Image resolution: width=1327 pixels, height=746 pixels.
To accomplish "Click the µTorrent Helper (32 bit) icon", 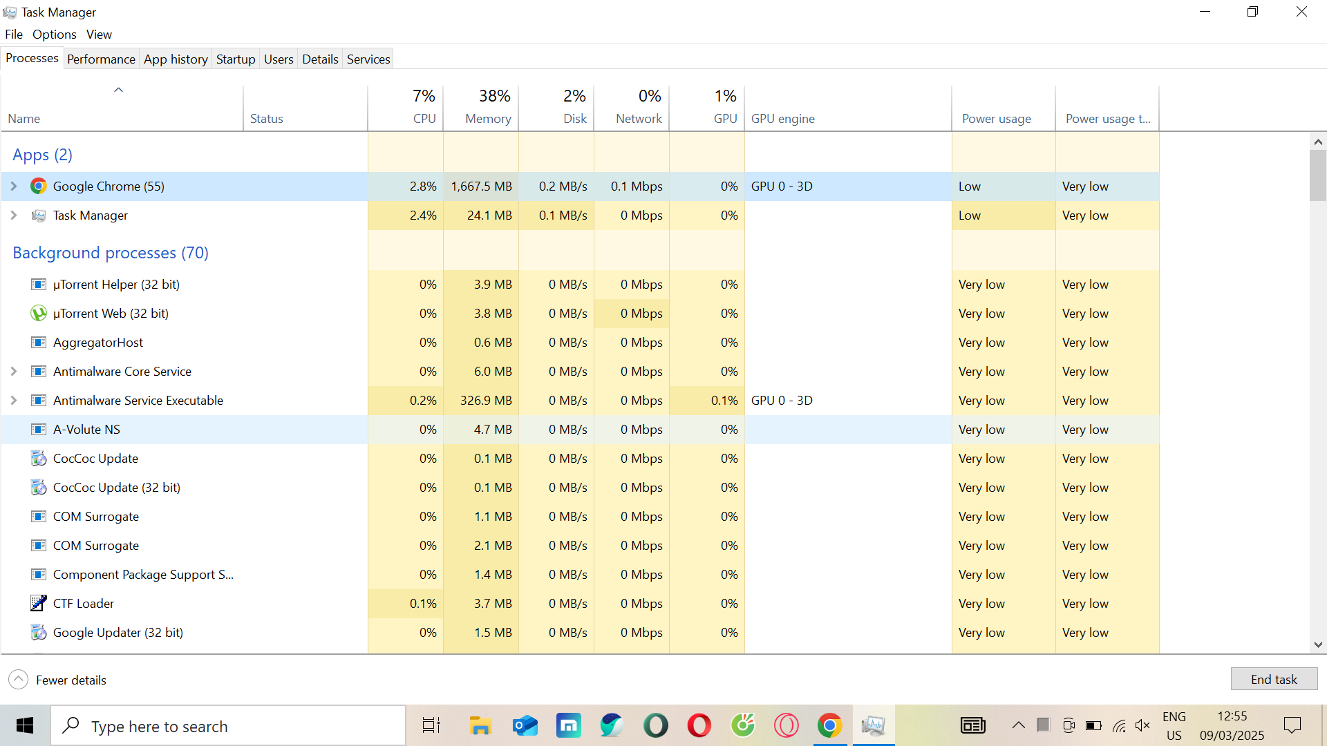I will point(39,285).
